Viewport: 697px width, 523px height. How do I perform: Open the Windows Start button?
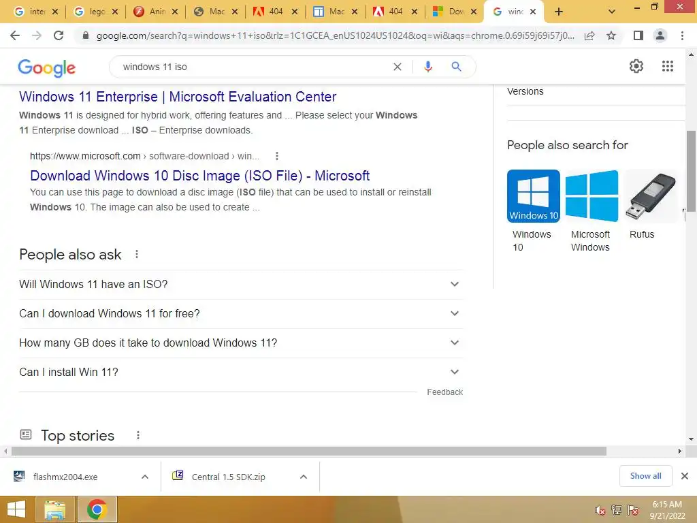tap(16, 509)
